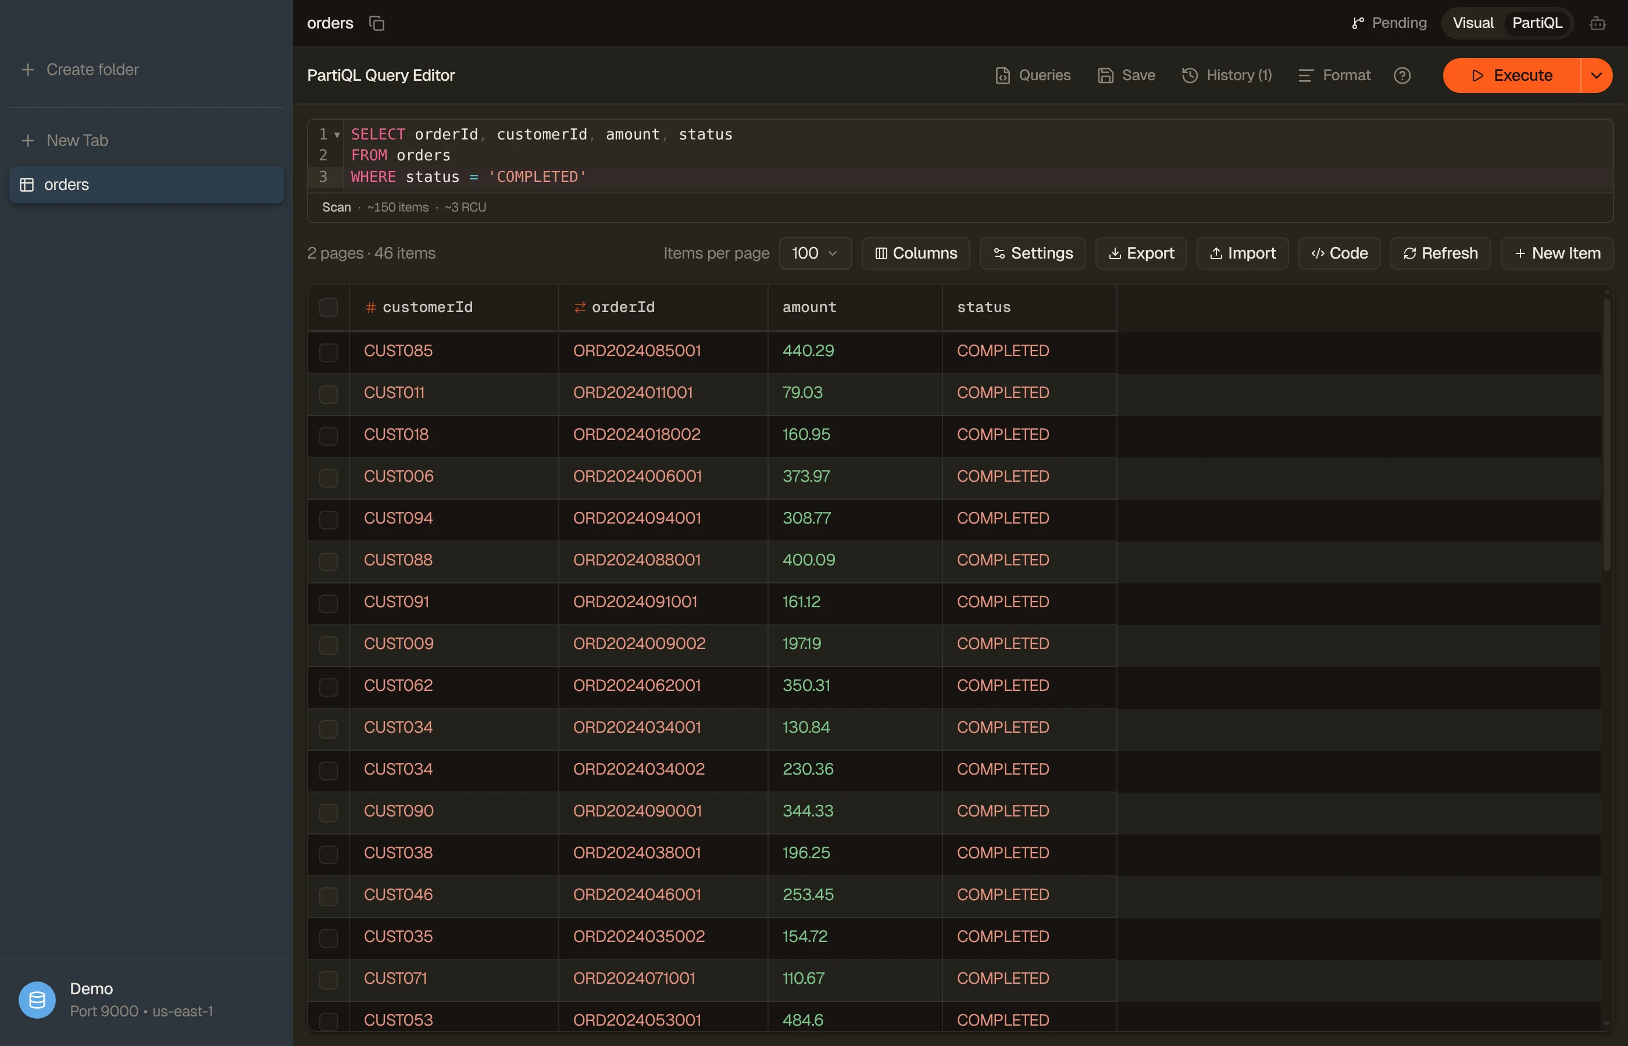This screenshot has height=1046, width=1628.
Task: Click the plus icon beside Create folder
Action: (x=28, y=69)
